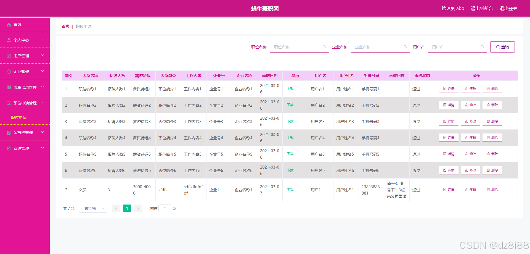Viewport: 530px width, 254px height.
Task: Collapse the 职位申请管理 menu chevron
Action: [x=43, y=103]
